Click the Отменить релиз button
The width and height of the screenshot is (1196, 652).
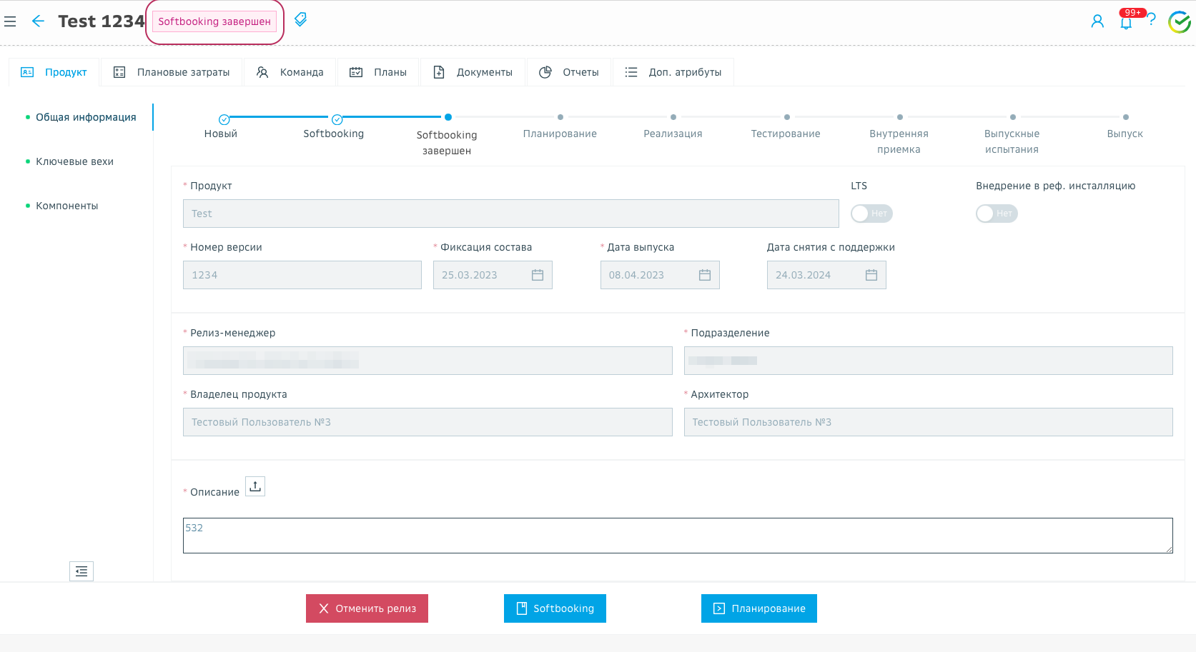[367, 608]
